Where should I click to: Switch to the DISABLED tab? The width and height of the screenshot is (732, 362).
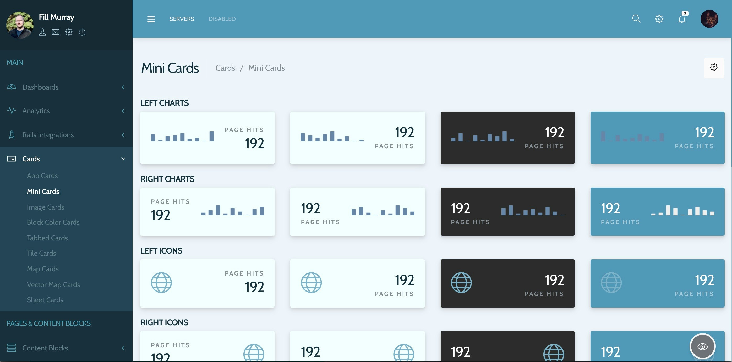click(x=222, y=19)
